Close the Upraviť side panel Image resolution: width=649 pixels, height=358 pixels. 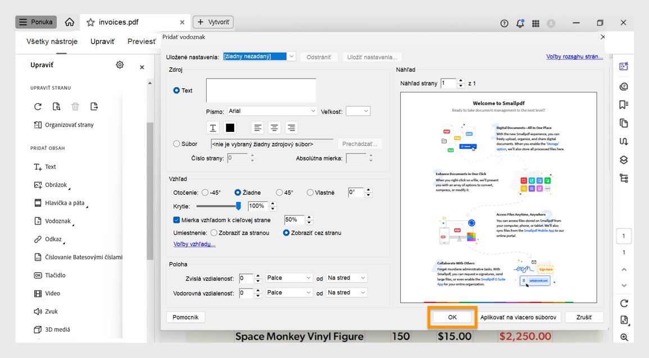click(x=142, y=67)
